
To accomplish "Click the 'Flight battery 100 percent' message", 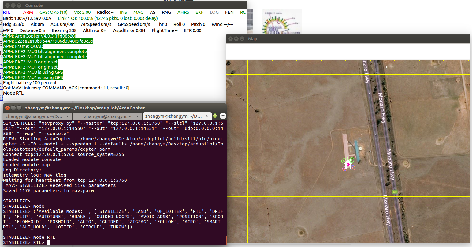I will [30, 83].
